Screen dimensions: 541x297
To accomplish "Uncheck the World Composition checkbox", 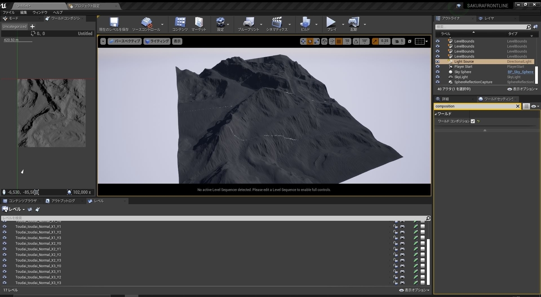I will coord(472,121).
